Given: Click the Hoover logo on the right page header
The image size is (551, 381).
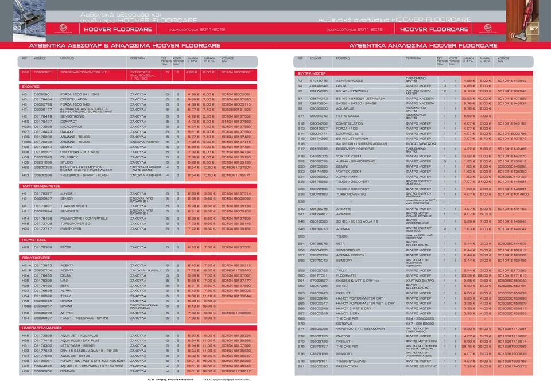Looking at the screenshot, I should click(487, 29).
